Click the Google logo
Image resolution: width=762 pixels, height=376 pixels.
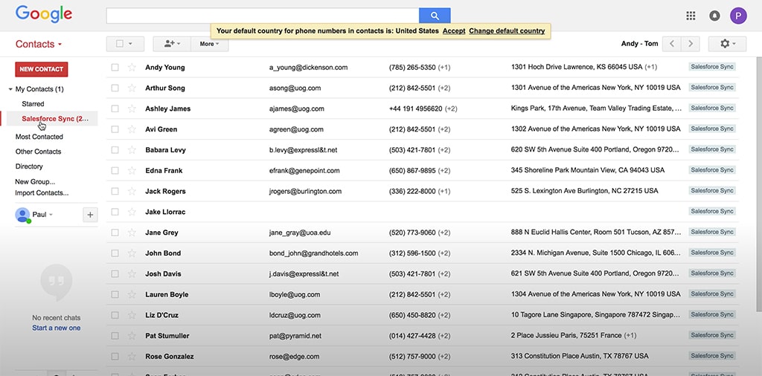(x=44, y=15)
